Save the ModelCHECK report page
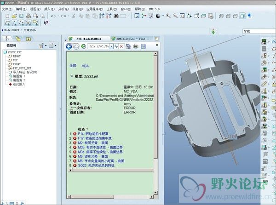 point(143,46)
